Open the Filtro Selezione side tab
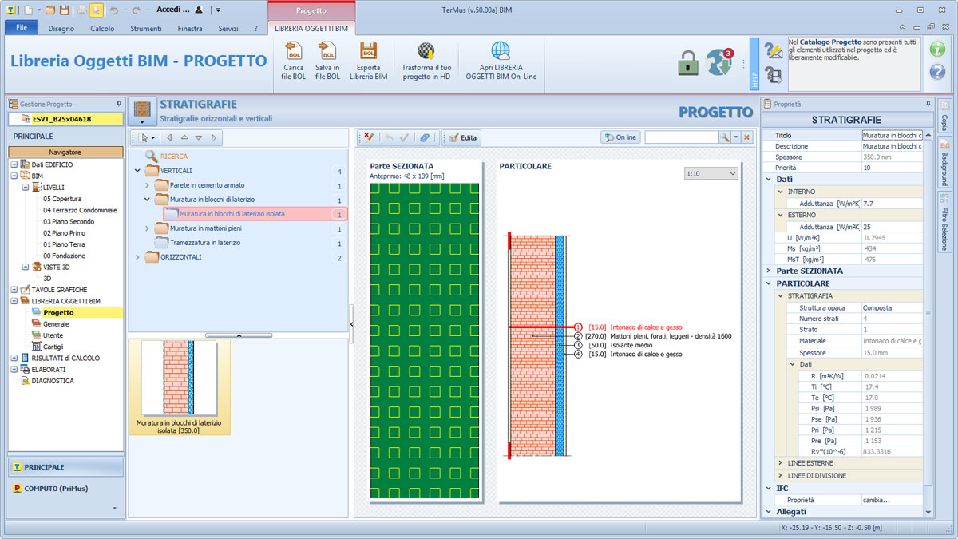 (x=944, y=224)
